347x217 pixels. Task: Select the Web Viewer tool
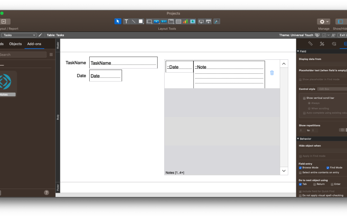click(193, 22)
